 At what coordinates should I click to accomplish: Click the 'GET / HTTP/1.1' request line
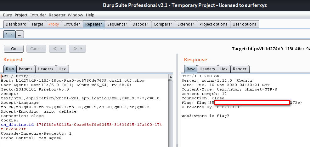(x=19, y=76)
